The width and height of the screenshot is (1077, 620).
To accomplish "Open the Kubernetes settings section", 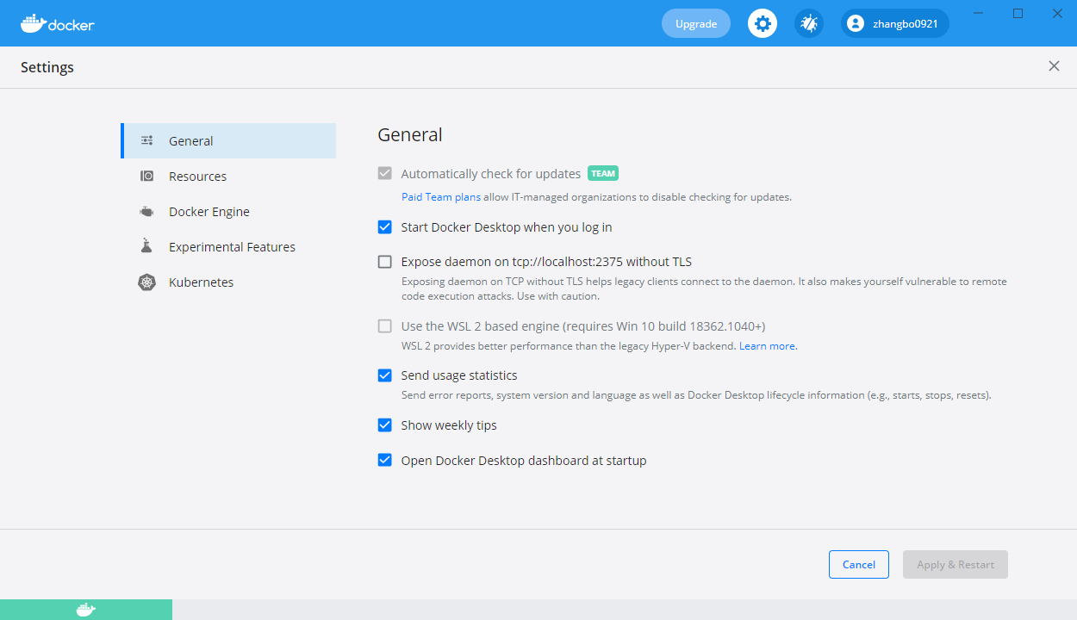I will (228, 282).
